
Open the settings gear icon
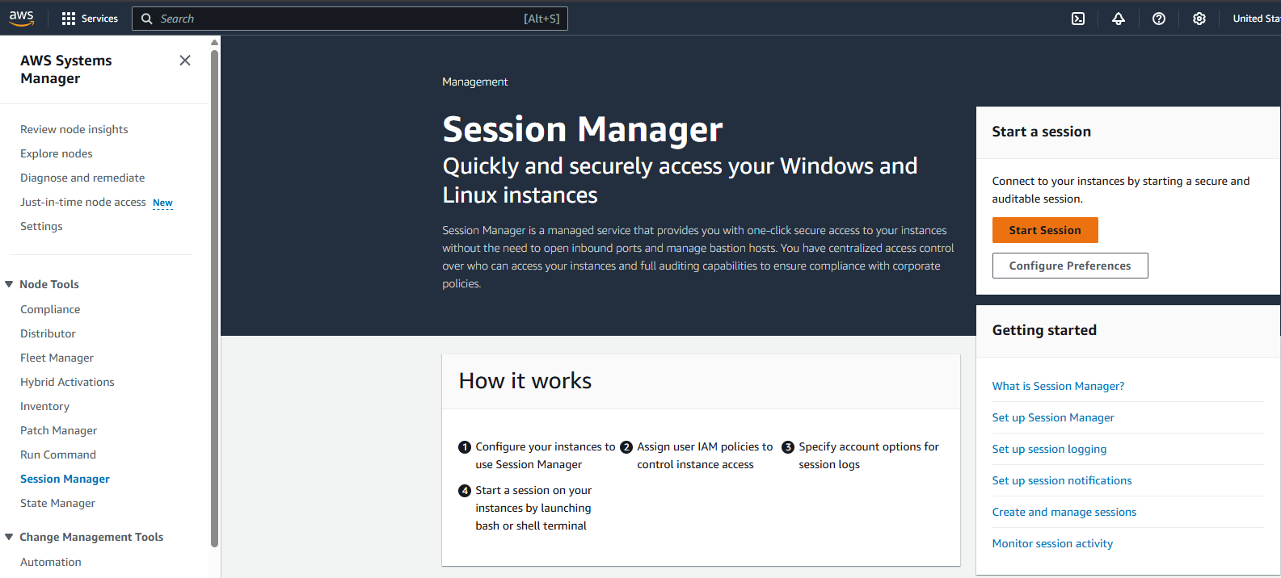(x=1199, y=19)
